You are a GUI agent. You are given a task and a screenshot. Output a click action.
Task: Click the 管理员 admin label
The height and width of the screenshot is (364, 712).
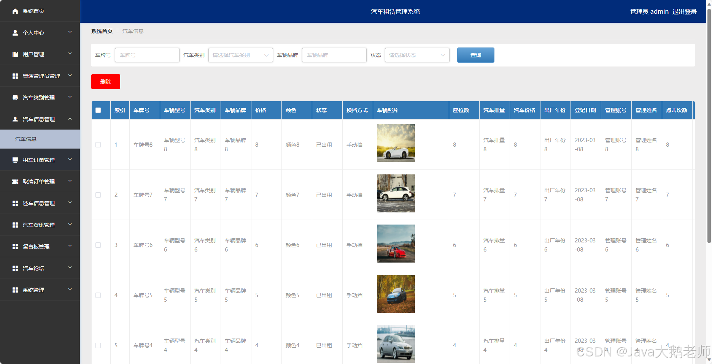649,12
